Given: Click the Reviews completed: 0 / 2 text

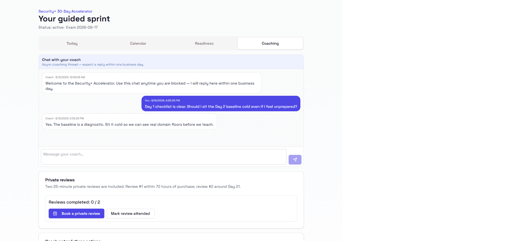Looking at the screenshot, I should click(x=74, y=202).
